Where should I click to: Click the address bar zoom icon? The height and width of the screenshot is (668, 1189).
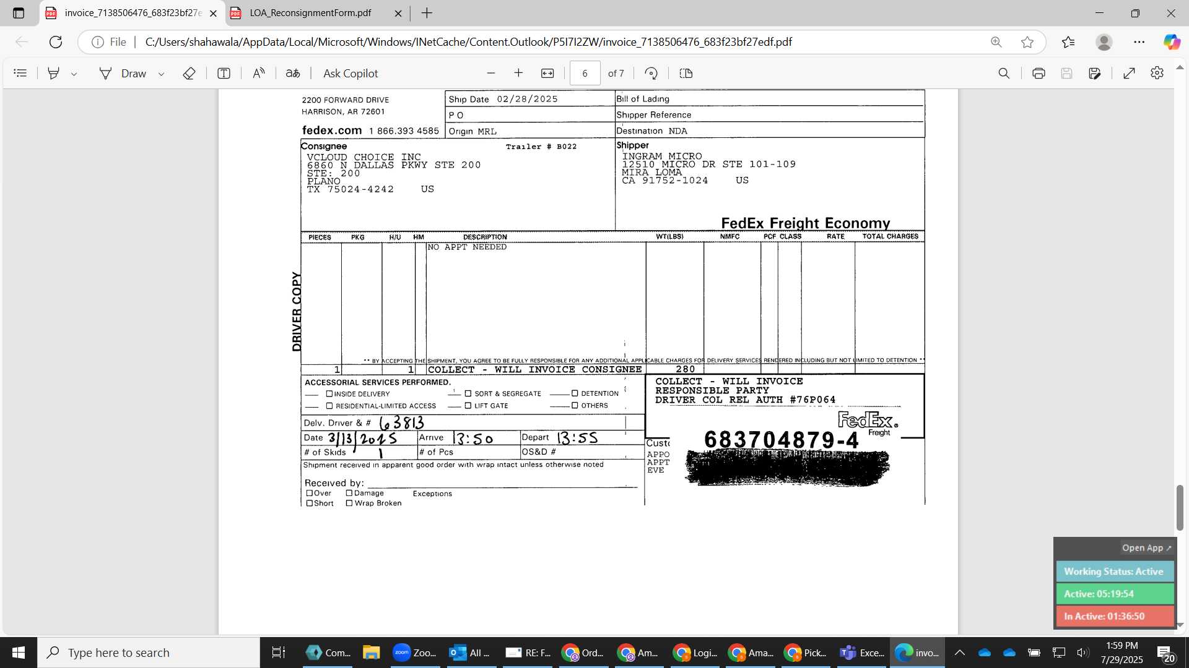click(x=996, y=42)
